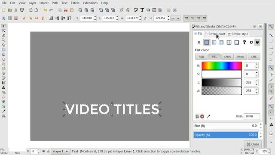The width and height of the screenshot is (275, 155).
Task: Open Text and Font dialog (T icon)
Action: pyautogui.click(x=142, y=10)
